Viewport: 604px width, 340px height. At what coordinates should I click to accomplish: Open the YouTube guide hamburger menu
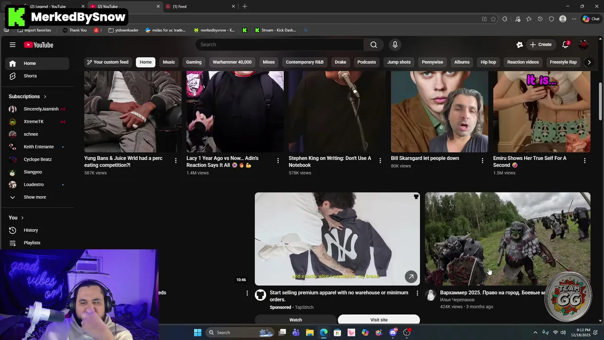tap(13, 45)
